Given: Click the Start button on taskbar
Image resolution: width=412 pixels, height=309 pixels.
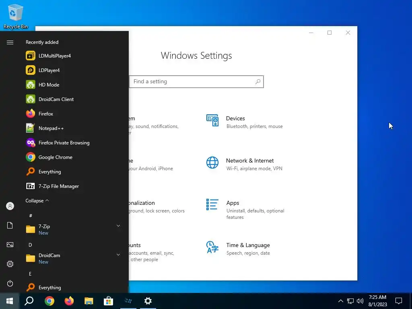Looking at the screenshot, I should click(x=10, y=301).
